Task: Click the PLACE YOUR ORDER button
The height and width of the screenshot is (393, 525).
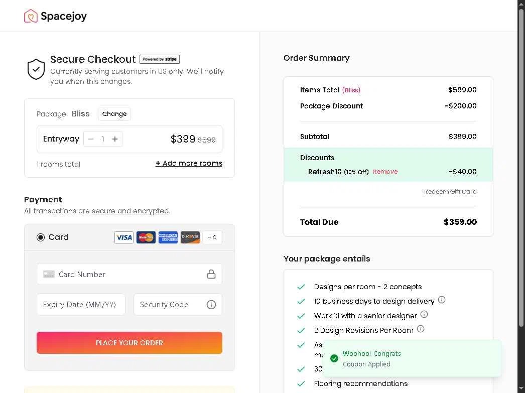Action: [129, 343]
